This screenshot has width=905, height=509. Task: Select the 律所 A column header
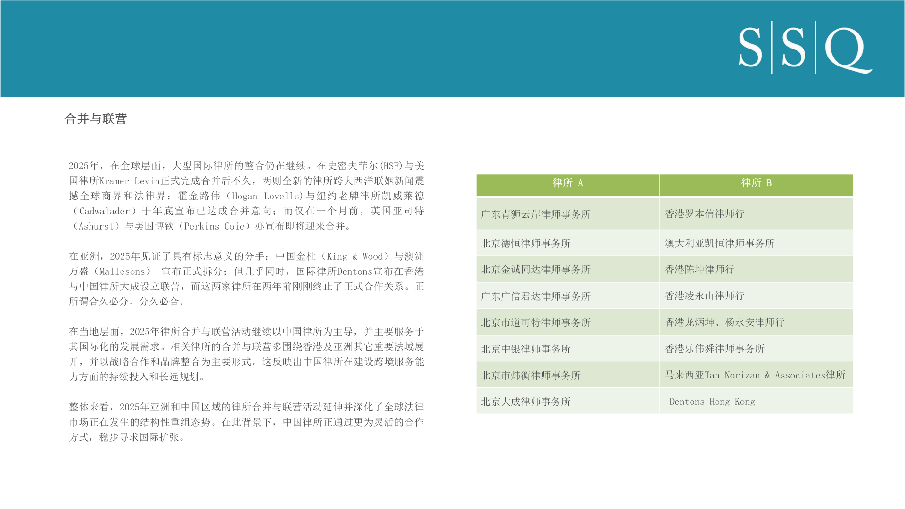568,183
